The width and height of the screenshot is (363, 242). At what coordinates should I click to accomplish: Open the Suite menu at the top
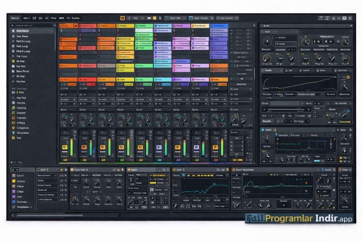(76, 18)
